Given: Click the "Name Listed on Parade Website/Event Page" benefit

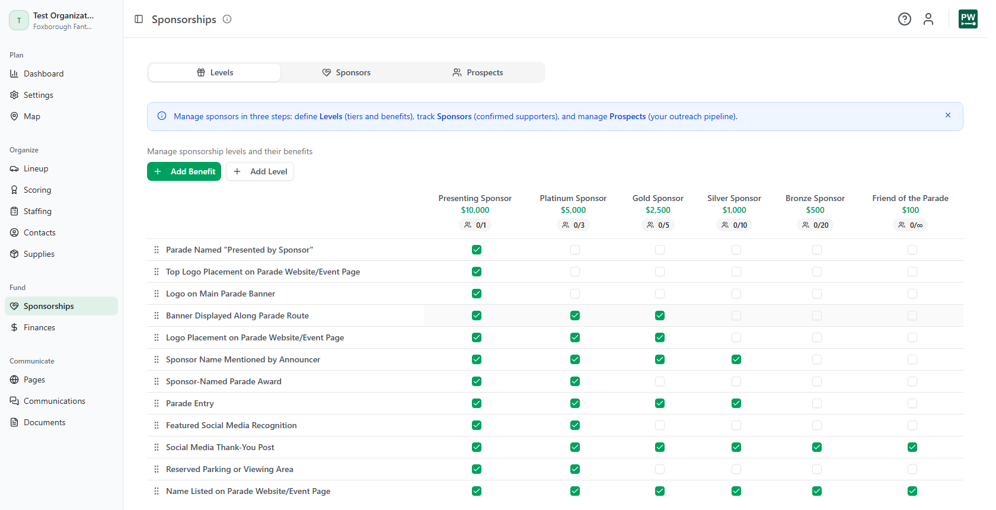Looking at the screenshot, I should coord(248,491).
